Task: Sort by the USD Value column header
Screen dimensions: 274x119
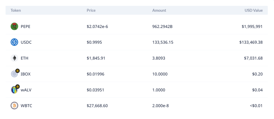Action: point(253,10)
